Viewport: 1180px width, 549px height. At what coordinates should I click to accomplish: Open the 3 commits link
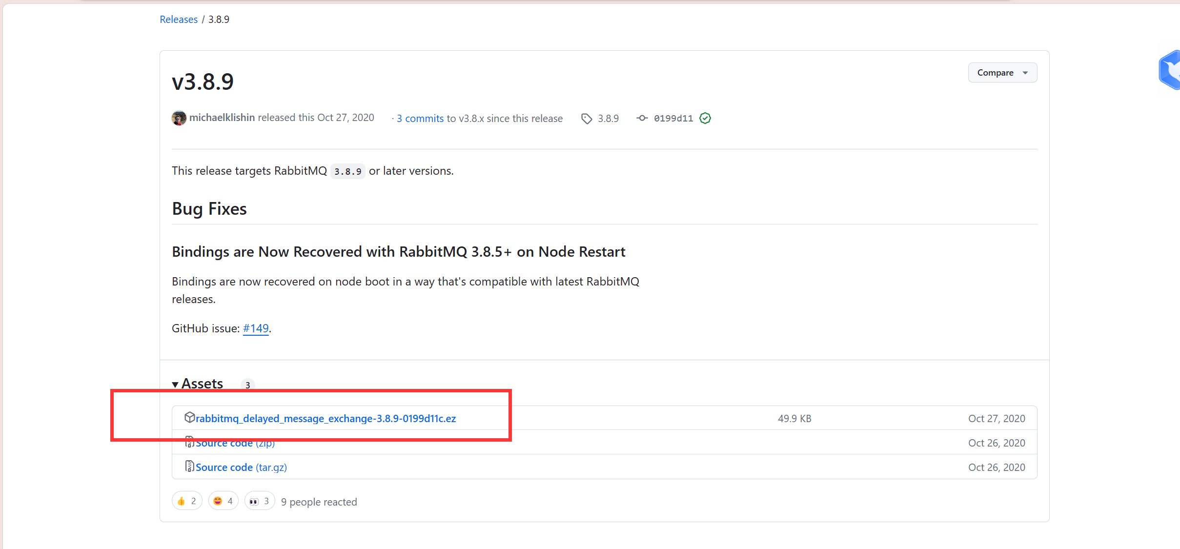coord(419,118)
